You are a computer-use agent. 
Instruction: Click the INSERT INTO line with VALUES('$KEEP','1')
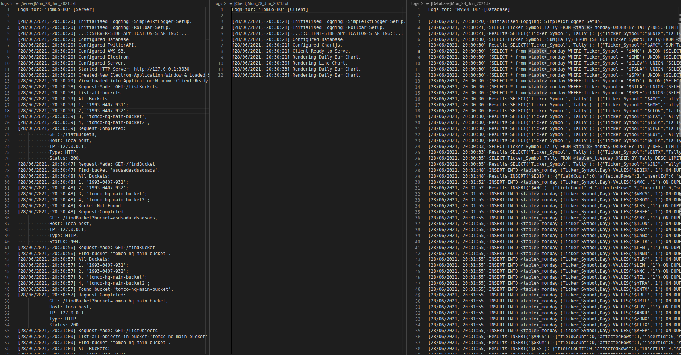(x=554, y=331)
